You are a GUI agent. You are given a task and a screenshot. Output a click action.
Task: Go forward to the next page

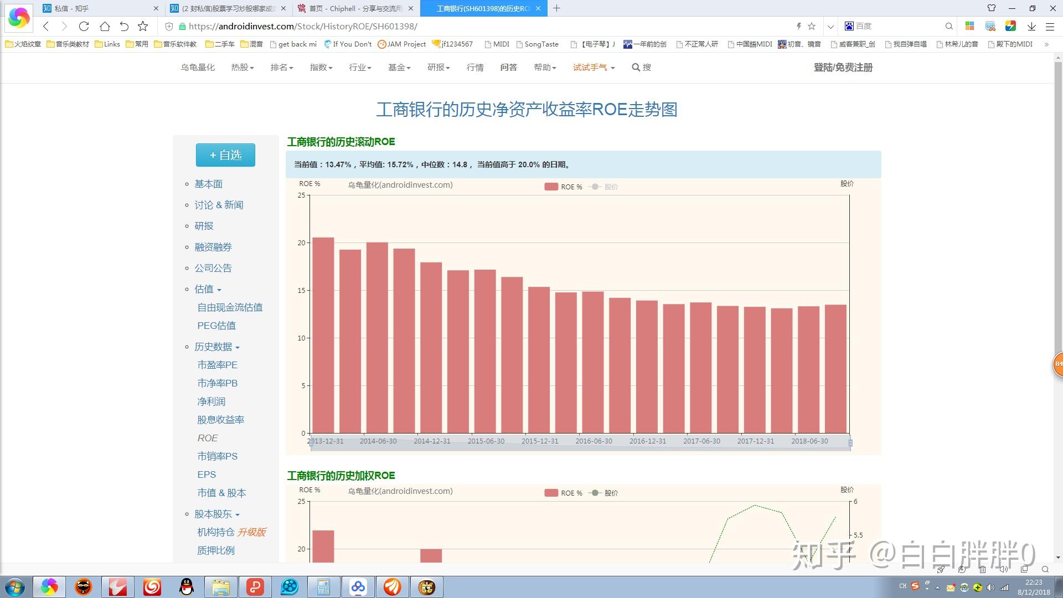(x=64, y=26)
